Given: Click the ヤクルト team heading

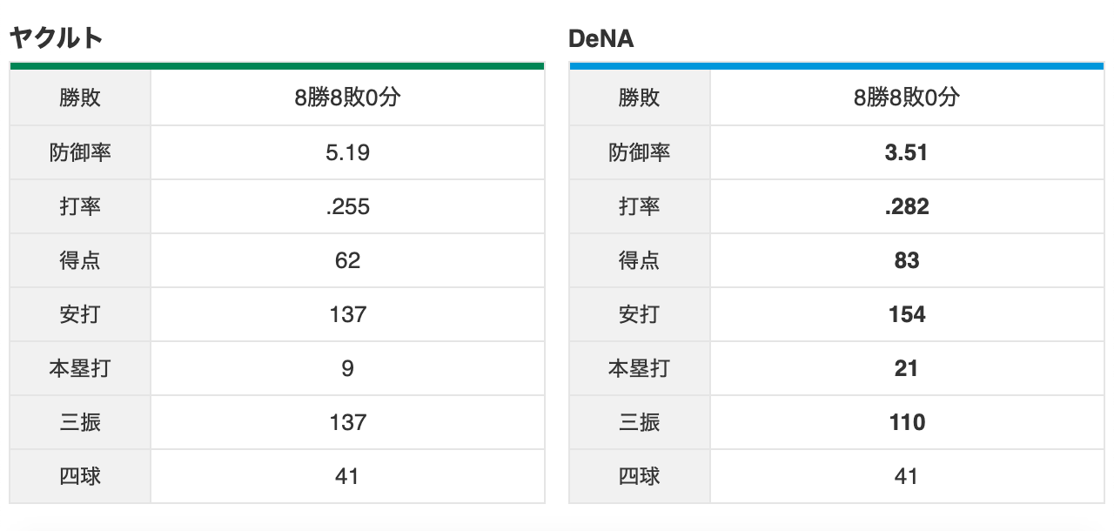Looking at the screenshot, I should tap(57, 37).
